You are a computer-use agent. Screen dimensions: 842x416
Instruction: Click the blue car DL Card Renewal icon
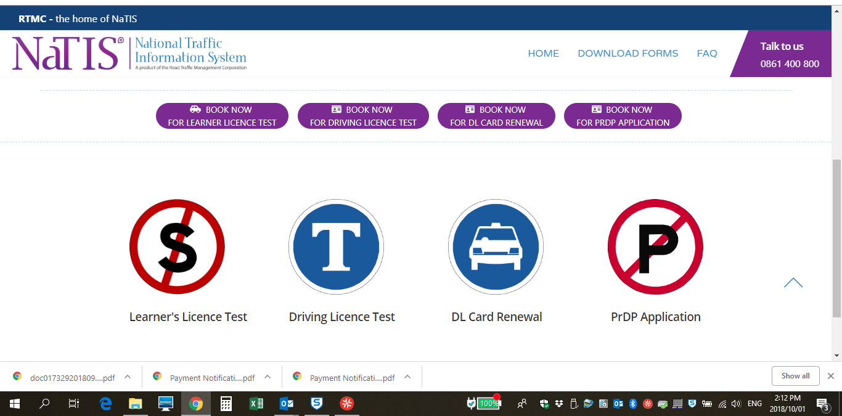[x=496, y=247]
